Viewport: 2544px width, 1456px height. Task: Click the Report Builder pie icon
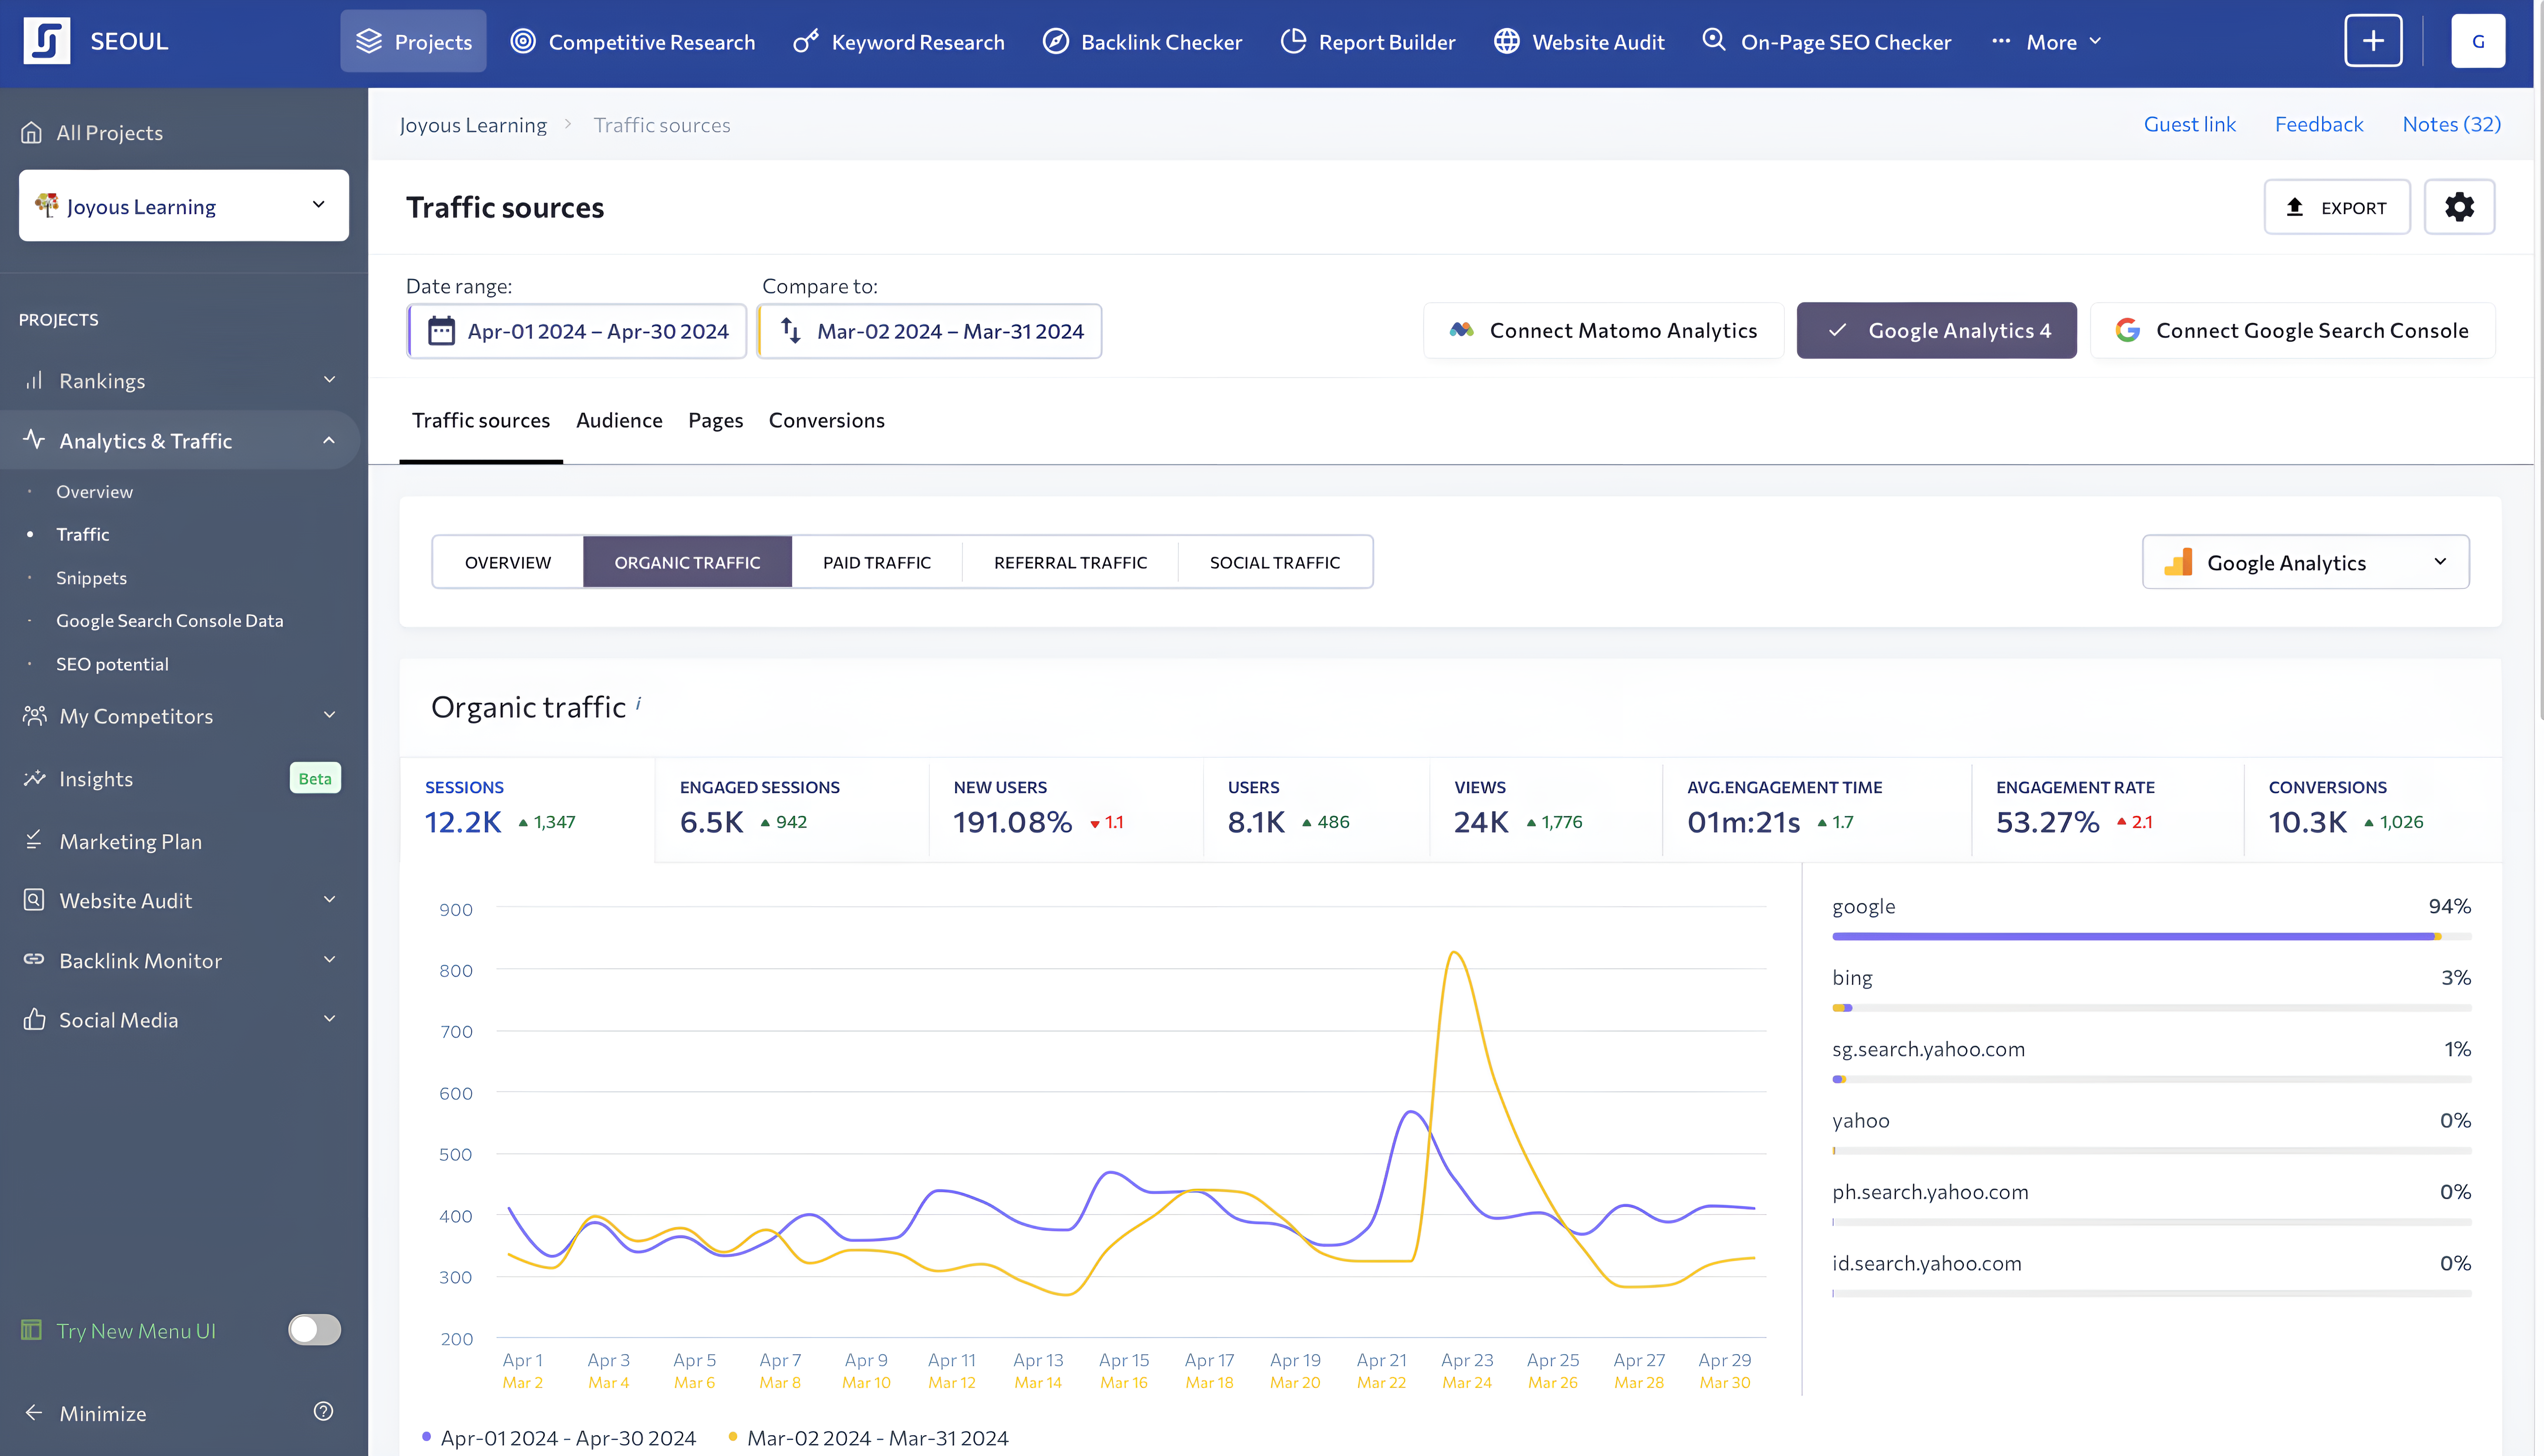click(1293, 41)
